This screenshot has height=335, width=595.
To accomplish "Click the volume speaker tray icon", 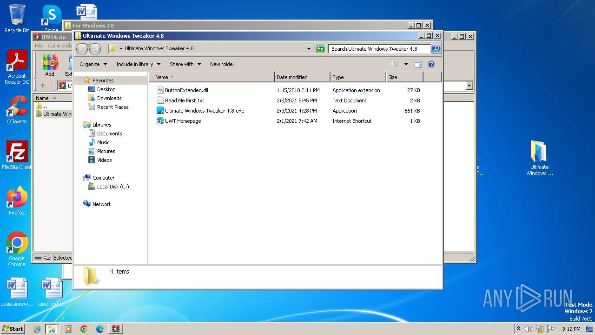I will point(528,329).
